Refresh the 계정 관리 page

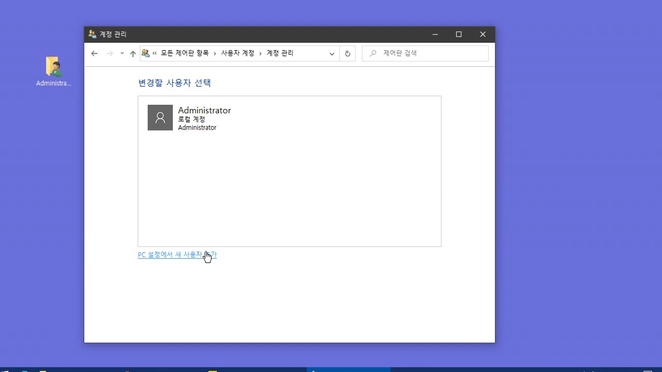point(348,54)
